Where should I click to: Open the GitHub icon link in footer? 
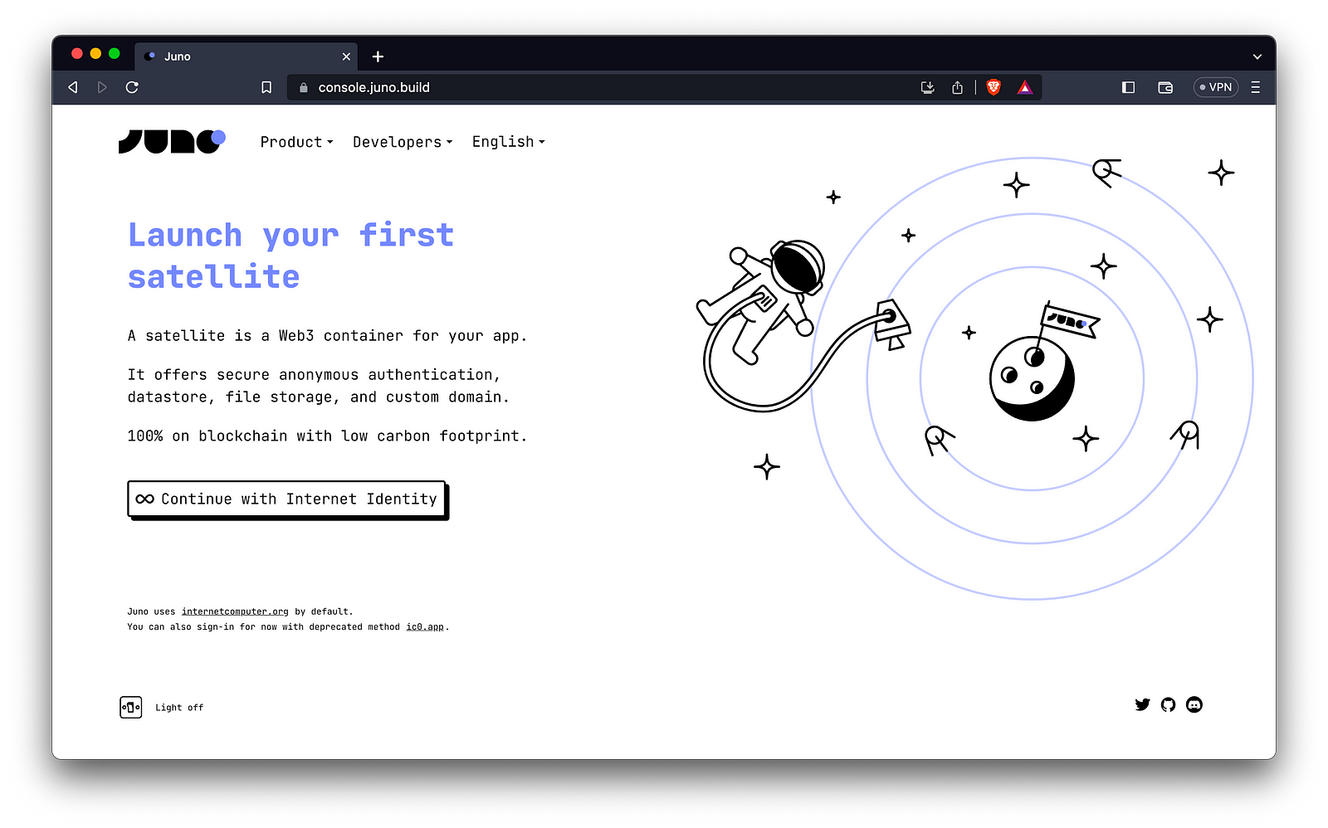(1168, 704)
